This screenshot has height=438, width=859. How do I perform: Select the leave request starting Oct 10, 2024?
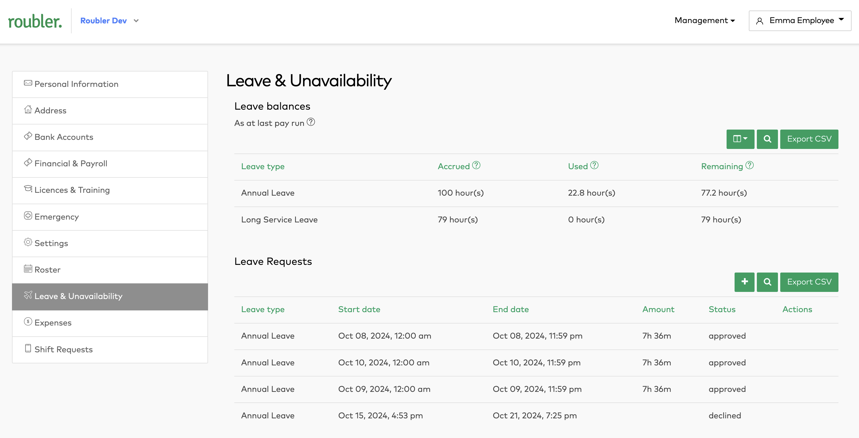coord(536,363)
